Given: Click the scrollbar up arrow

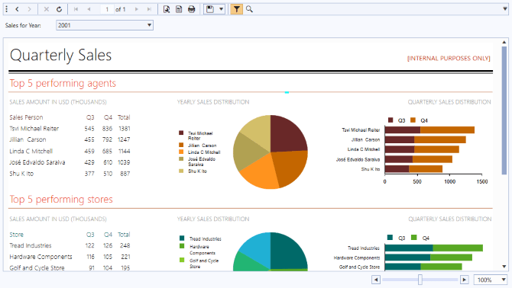Looking at the screenshot, I should 504,43.
